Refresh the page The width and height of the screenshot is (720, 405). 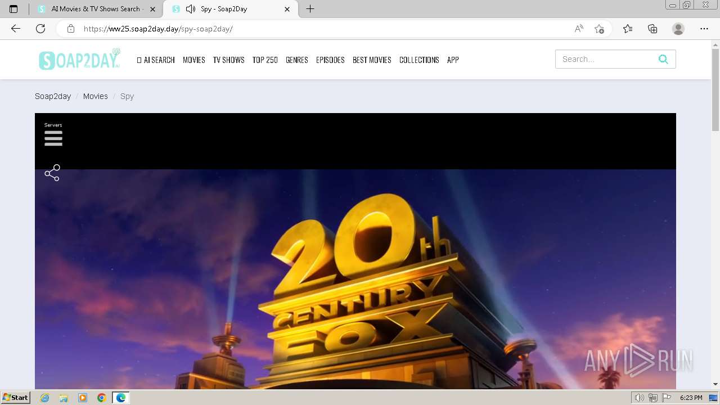point(40,29)
